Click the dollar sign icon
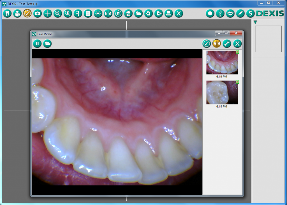The height and width of the screenshot is (205, 287). 250,13
